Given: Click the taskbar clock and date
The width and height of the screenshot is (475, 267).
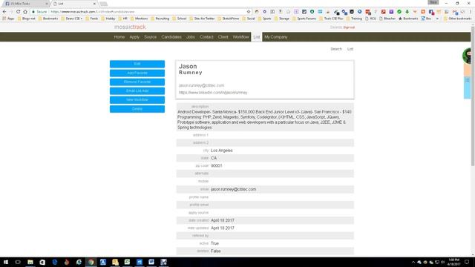Looking at the screenshot, I should point(454,262).
